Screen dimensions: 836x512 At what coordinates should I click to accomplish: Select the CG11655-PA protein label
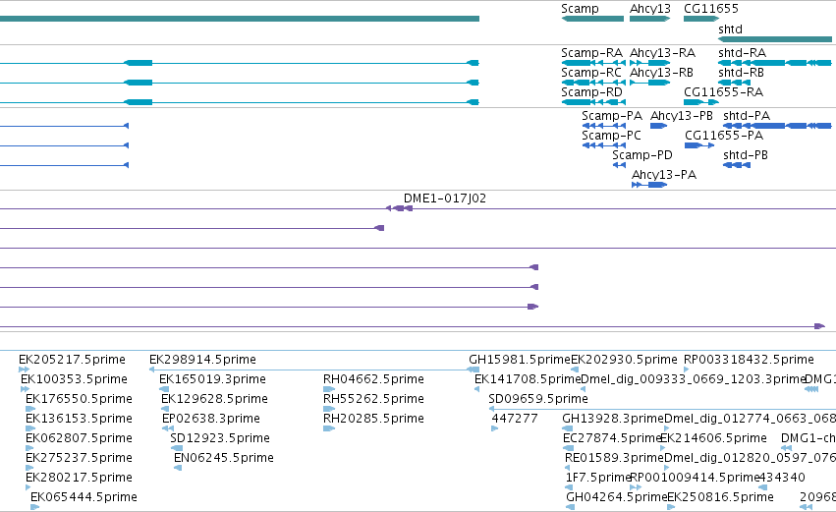click(x=724, y=136)
